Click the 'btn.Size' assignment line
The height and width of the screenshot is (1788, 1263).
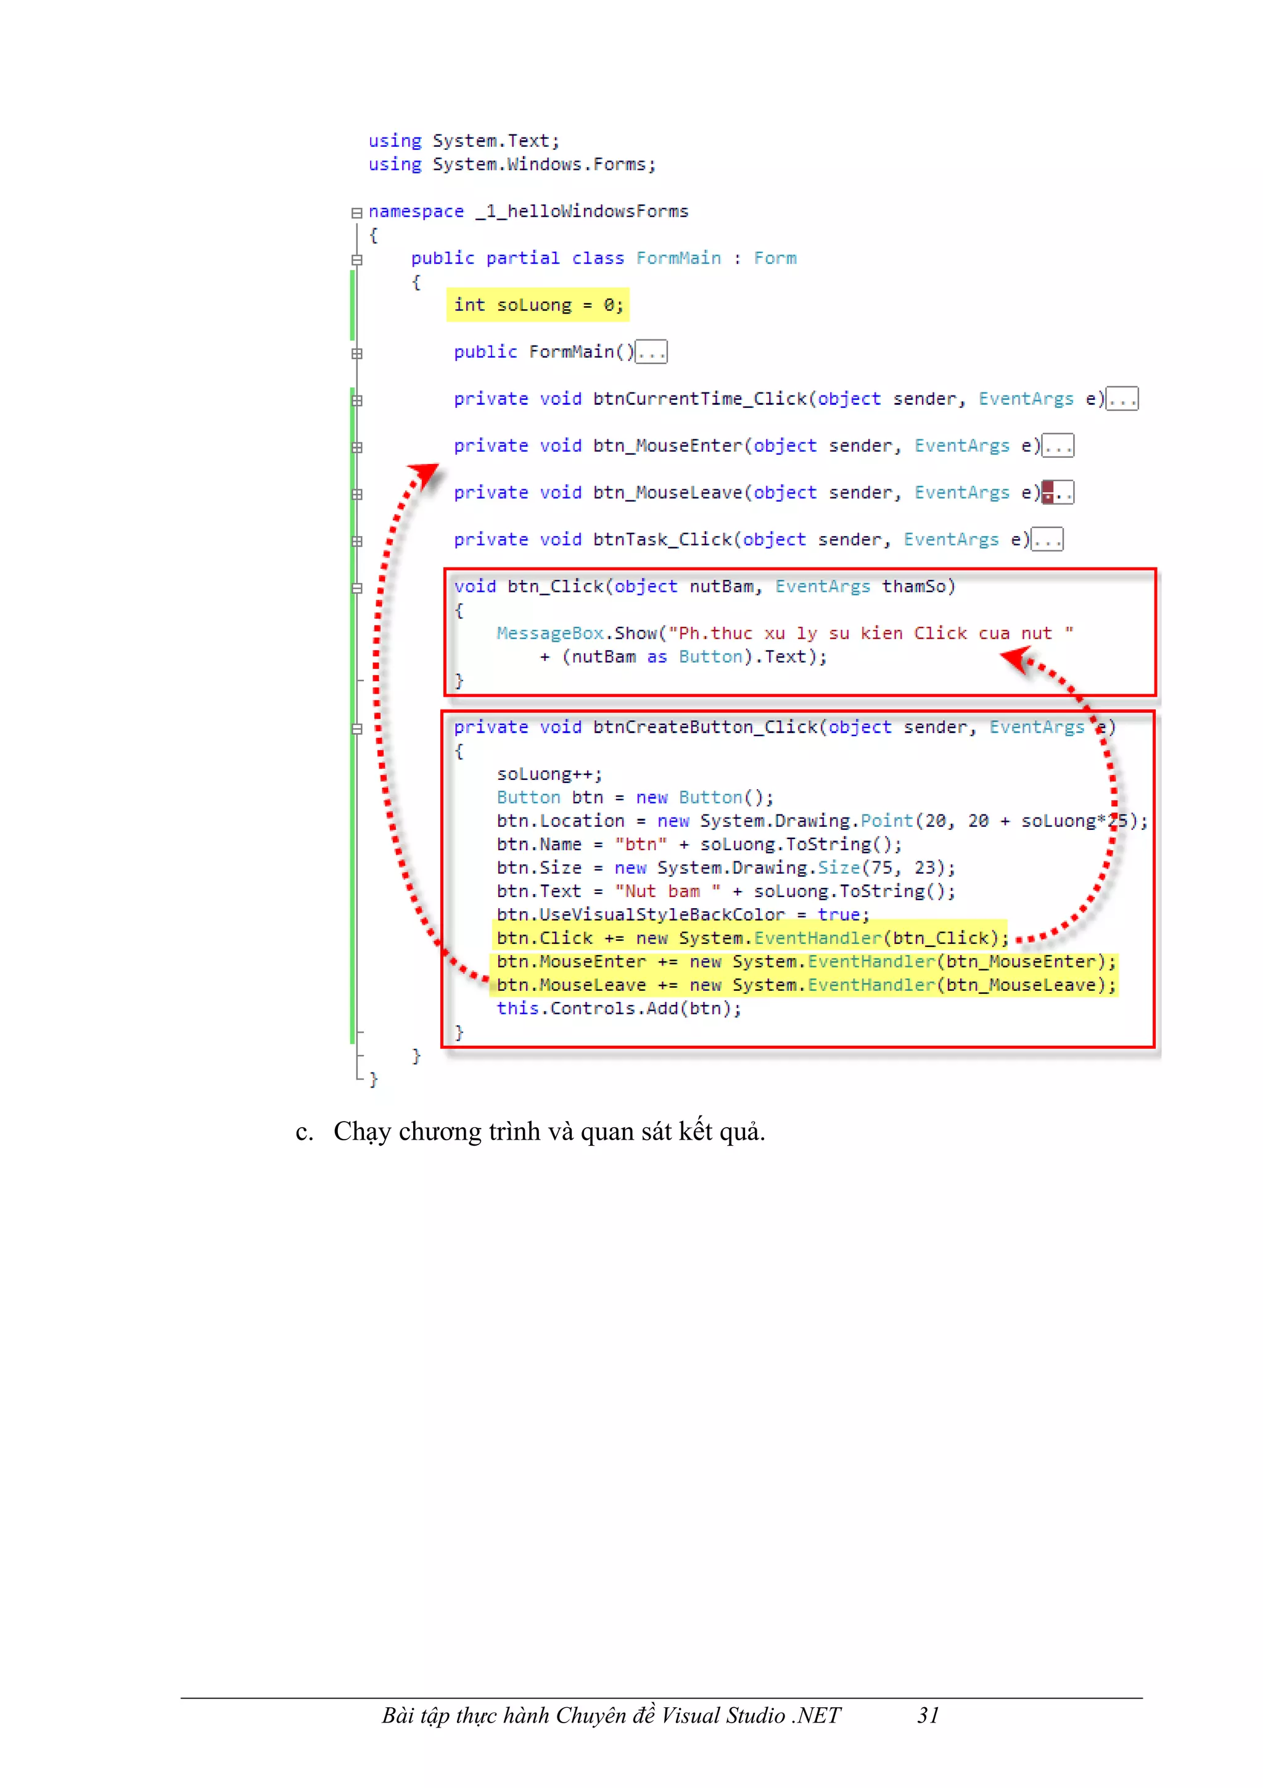coord(726,867)
